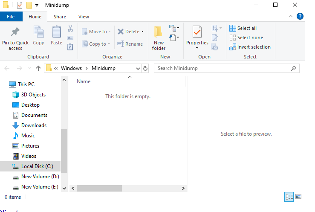Click Invert selection
The height and width of the screenshot is (212, 315).
[x=250, y=47]
